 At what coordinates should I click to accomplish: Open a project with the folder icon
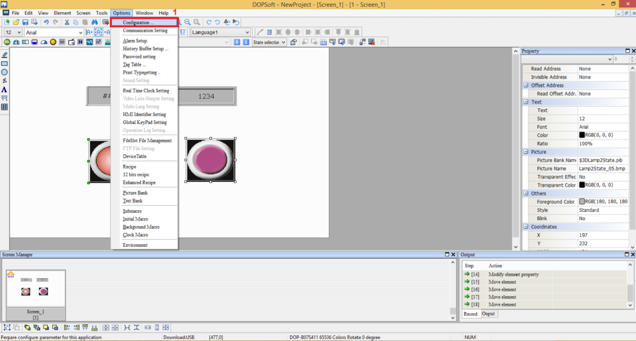point(16,22)
